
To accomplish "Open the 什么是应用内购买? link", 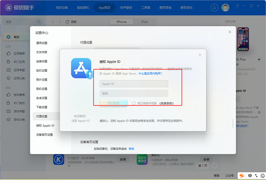I will [x=150, y=74].
